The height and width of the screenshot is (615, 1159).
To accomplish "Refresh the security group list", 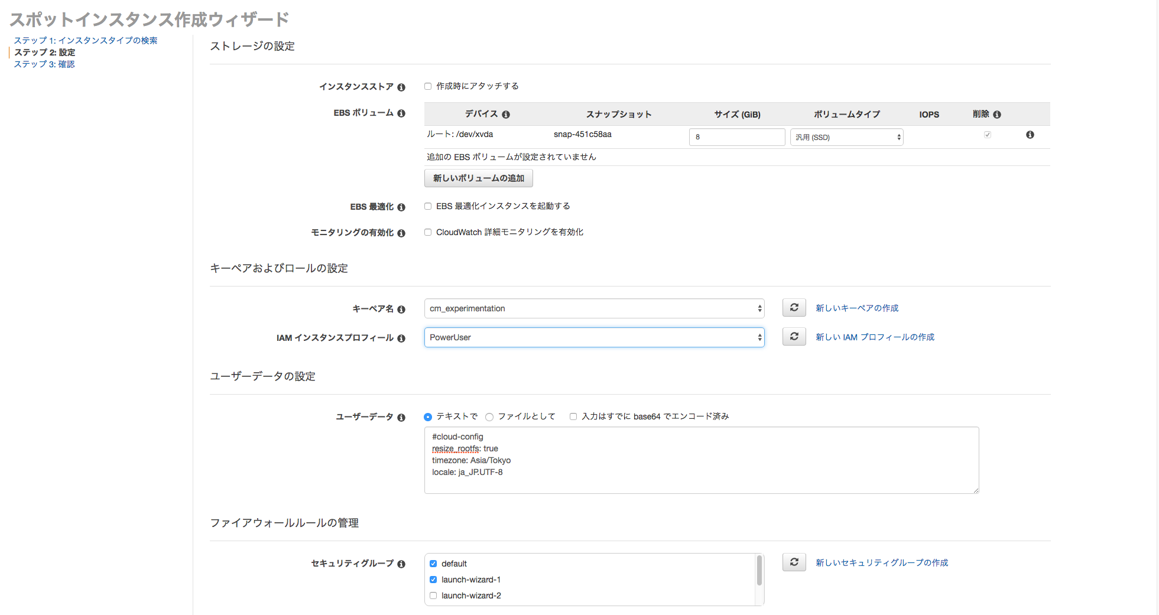I will (x=794, y=562).
